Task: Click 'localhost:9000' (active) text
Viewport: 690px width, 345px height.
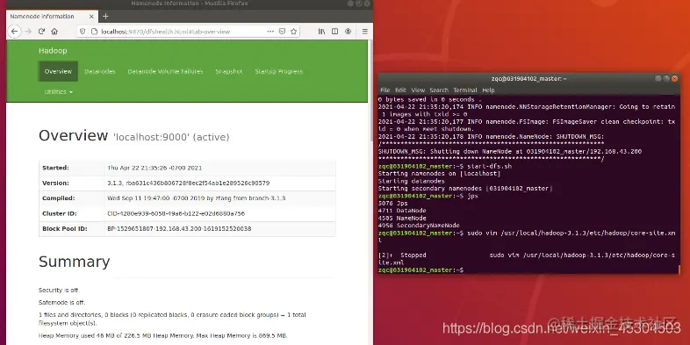Action: coord(171,137)
